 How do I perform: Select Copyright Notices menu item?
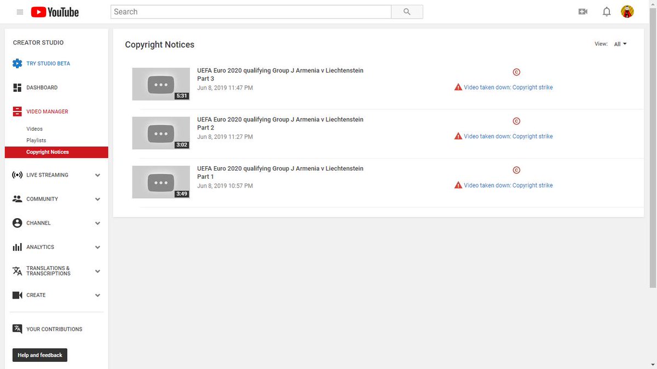[x=56, y=152]
